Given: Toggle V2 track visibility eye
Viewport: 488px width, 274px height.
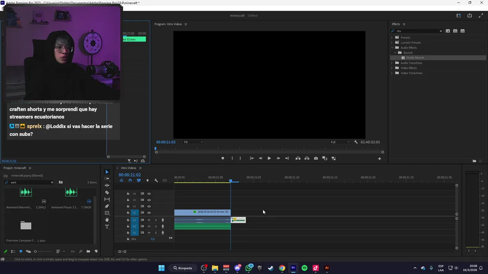Looking at the screenshot, I should [149, 206].
